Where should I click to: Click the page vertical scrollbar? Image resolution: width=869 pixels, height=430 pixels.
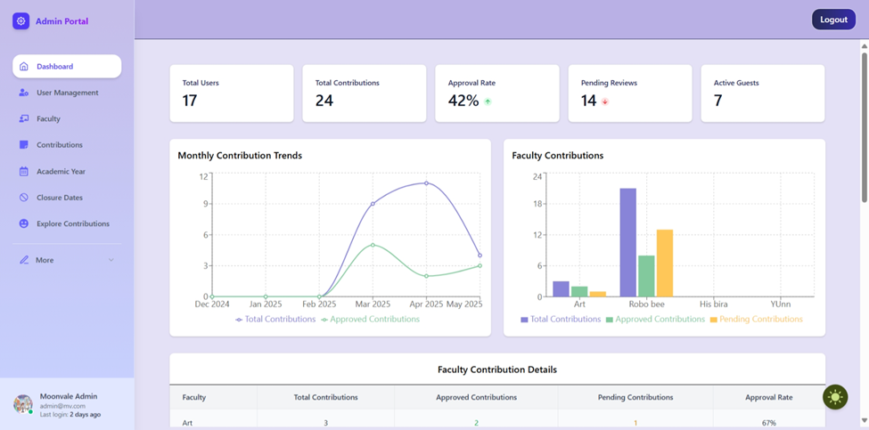pyautogui.click(x=864, y=125)
